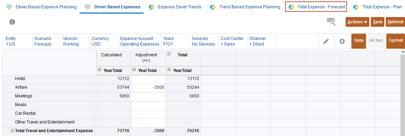Open the Actions dropdown menu
Image resolution: width=405 pixels, height=136 pixels.
(357, 22)
